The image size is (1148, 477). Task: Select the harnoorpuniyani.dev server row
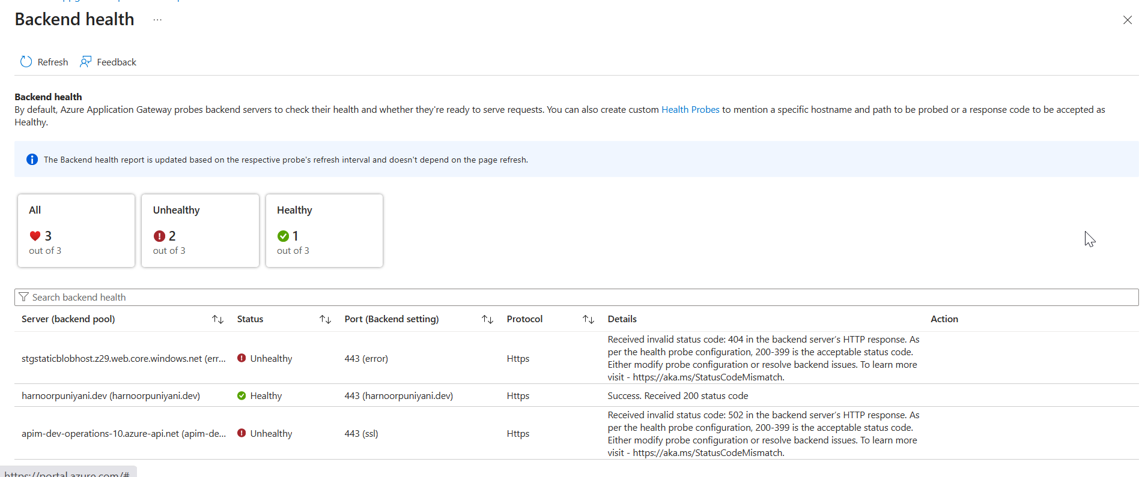click(x=111, y=396)
